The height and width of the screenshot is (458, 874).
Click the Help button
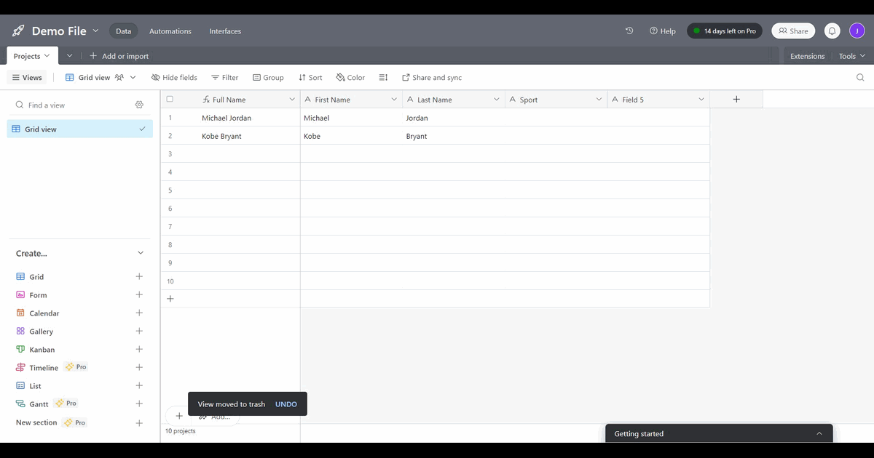pos(663,31)
